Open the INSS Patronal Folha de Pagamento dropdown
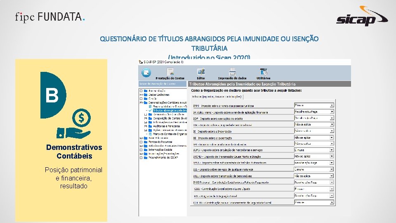This screenshot has width=396, height=223. [332, 182]
